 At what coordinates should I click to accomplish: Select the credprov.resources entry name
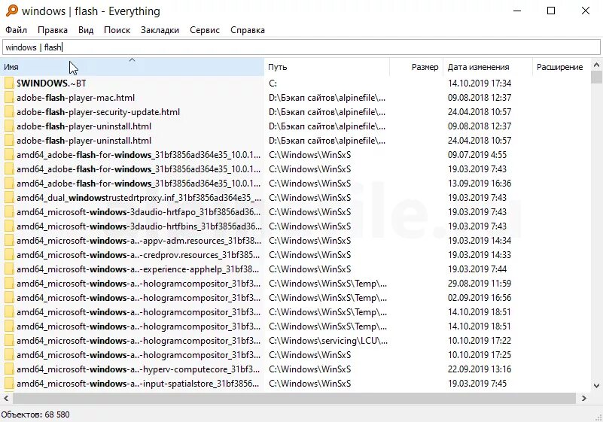(138, 255)
